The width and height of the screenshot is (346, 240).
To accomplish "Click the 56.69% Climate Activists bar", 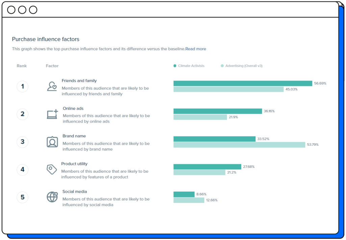I will click(x=243, y=83).
